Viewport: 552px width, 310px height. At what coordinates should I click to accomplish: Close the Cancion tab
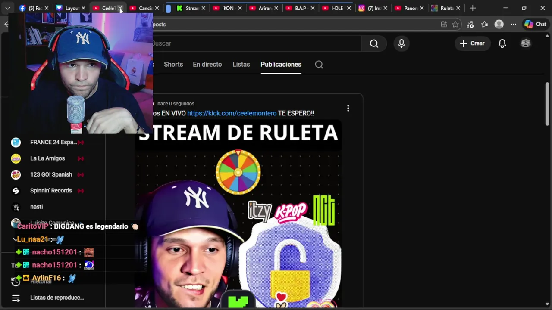point(157,8)
